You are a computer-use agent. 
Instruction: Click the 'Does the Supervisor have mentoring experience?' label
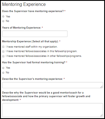click(33, 11)
